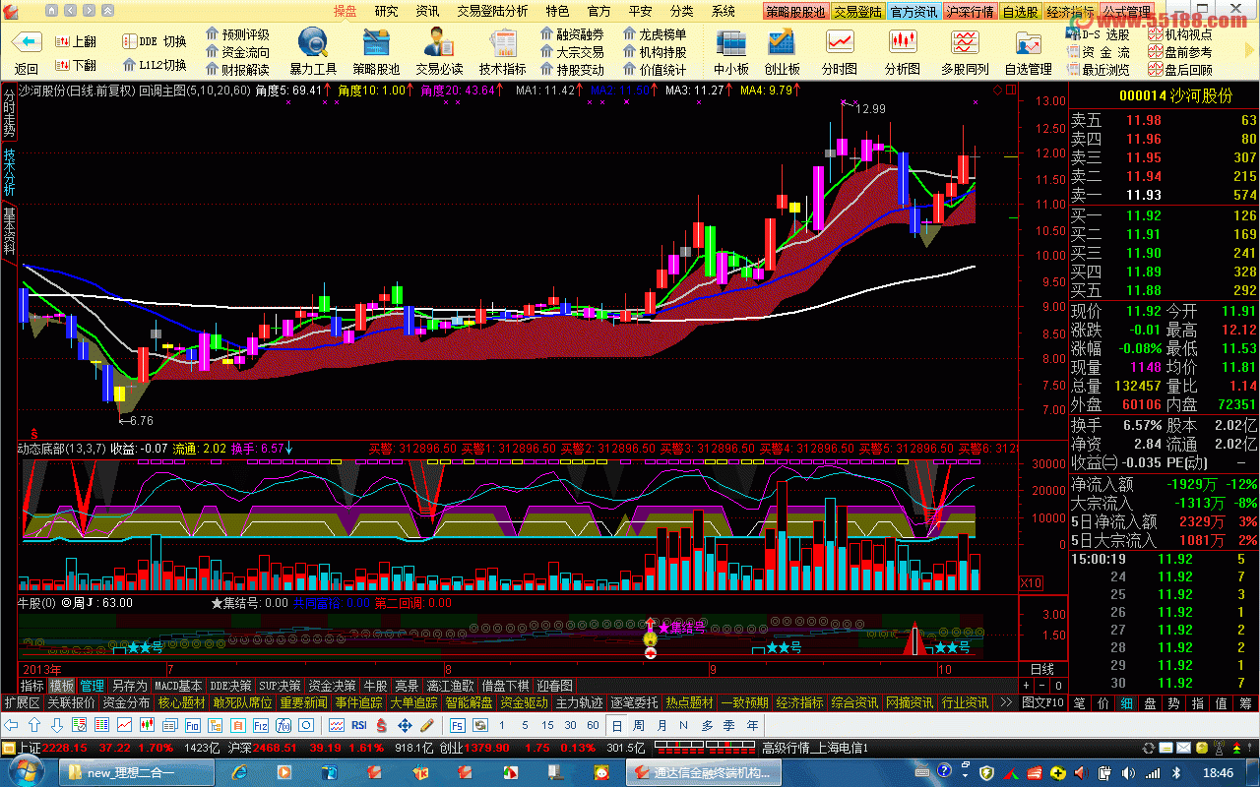Switch to the MACD基本 tab
Viewport: 1260px width, 787px height.
pos(178,686)
